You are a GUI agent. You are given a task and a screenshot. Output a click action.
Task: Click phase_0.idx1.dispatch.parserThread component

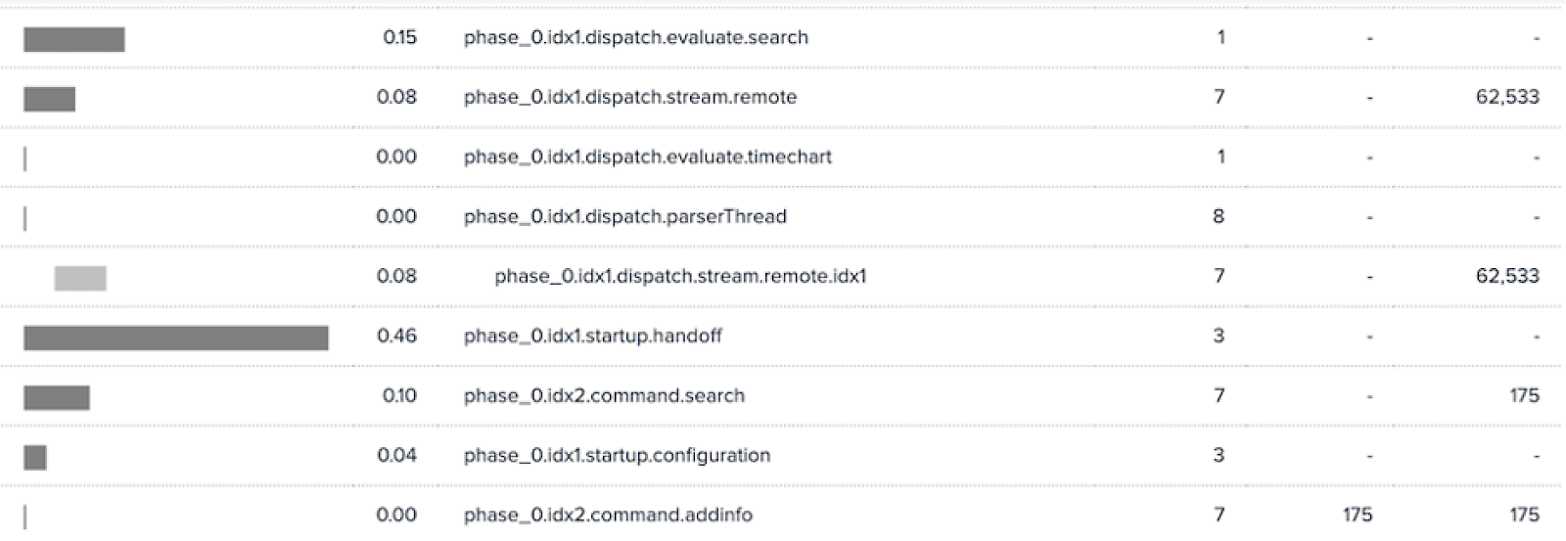click(625, 216)
